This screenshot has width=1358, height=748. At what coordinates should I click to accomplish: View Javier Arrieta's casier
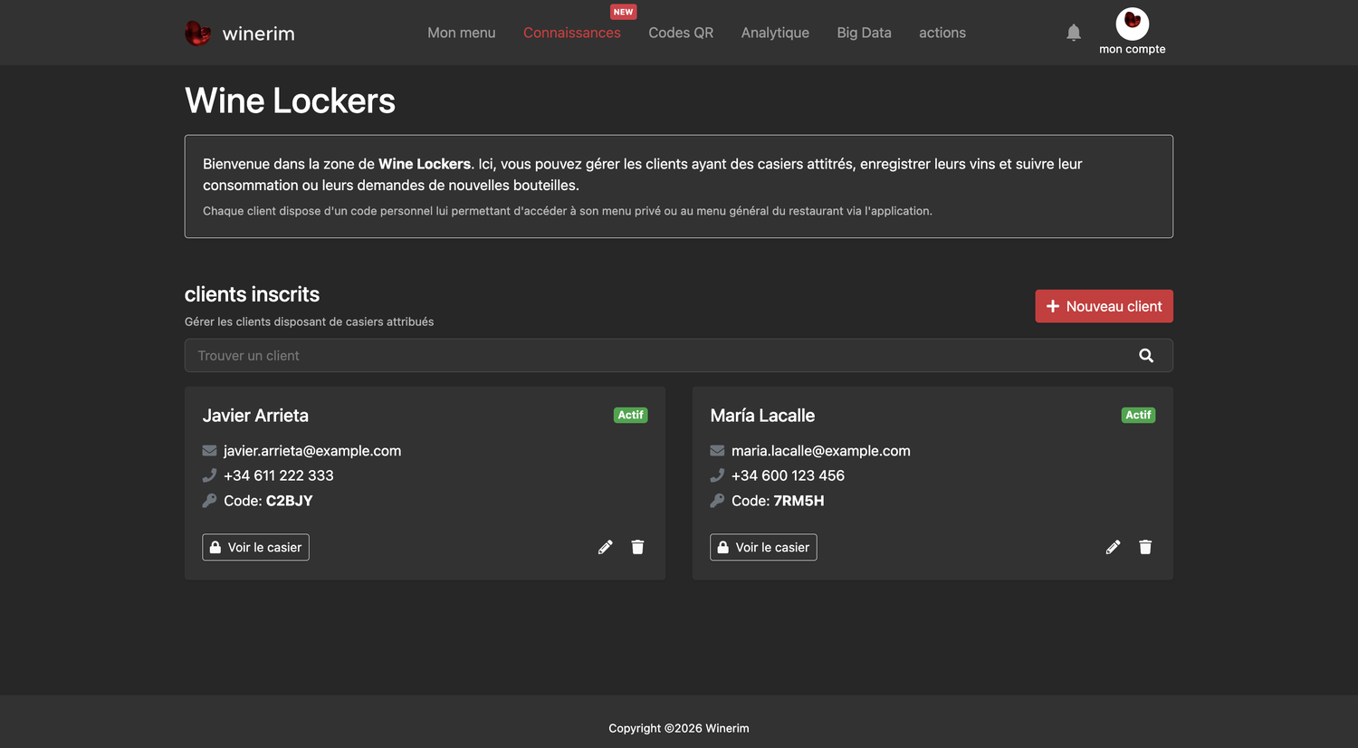(255, 547)
